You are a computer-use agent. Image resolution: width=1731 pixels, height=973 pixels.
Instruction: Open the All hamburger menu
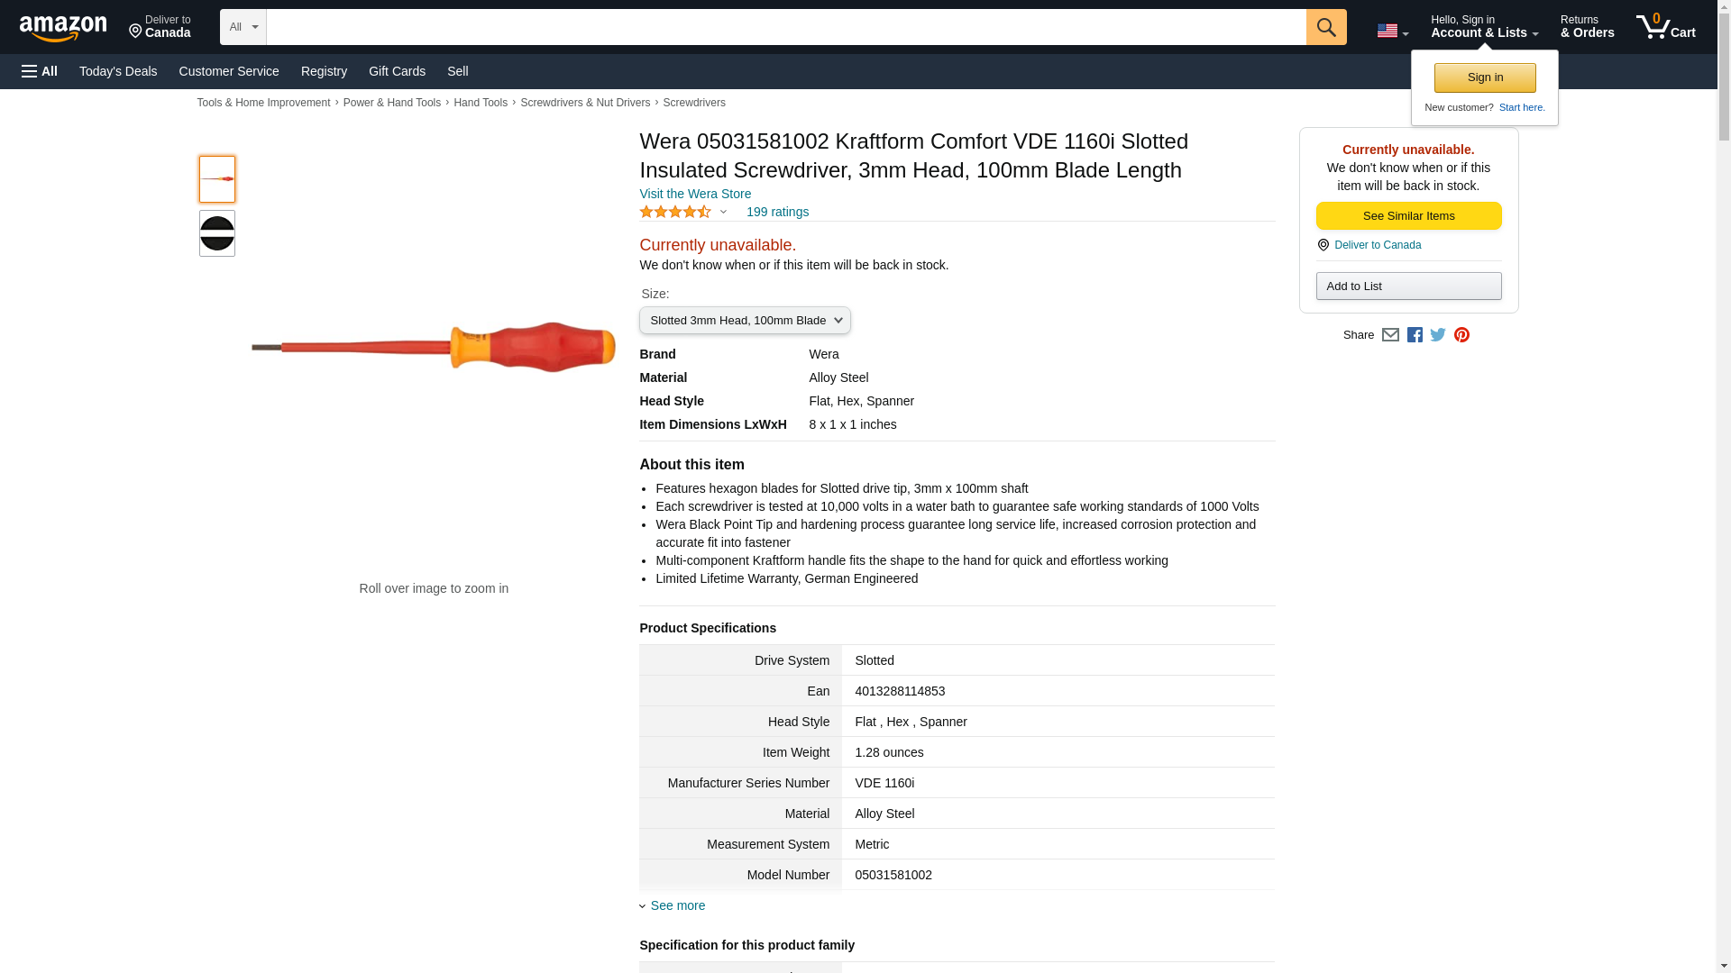coord(40,71)
